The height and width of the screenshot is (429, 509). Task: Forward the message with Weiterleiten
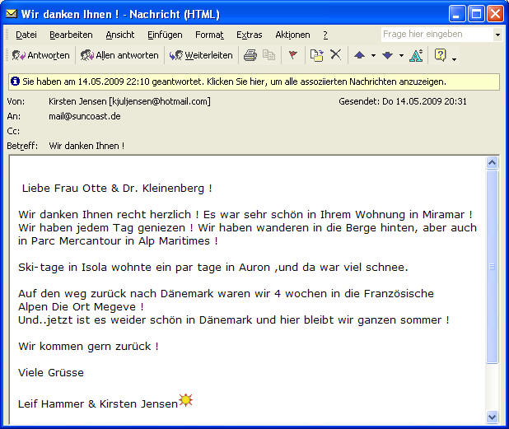(202, 55)
